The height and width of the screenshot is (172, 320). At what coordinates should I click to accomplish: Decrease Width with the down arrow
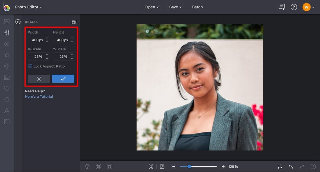tap(47, 42)
